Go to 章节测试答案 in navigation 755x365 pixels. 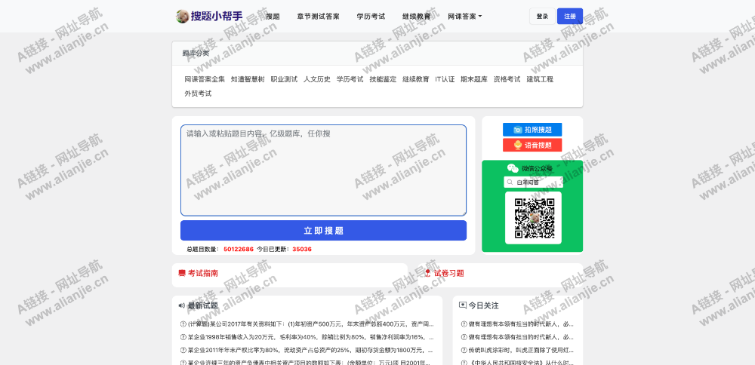[x=319, y=17]
